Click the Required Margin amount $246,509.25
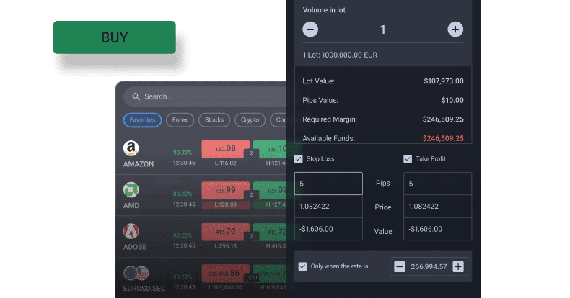 coord(443,119)
